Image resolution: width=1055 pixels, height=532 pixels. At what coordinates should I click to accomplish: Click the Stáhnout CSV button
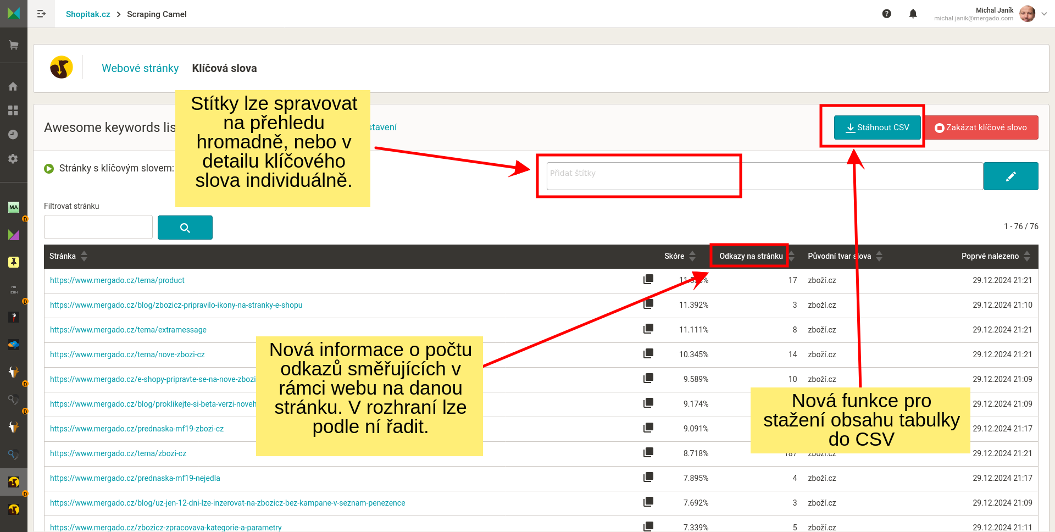(x=878, y=128)
